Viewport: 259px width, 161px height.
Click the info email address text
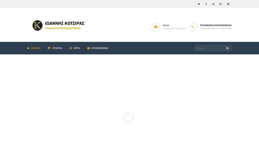[174, 28]
